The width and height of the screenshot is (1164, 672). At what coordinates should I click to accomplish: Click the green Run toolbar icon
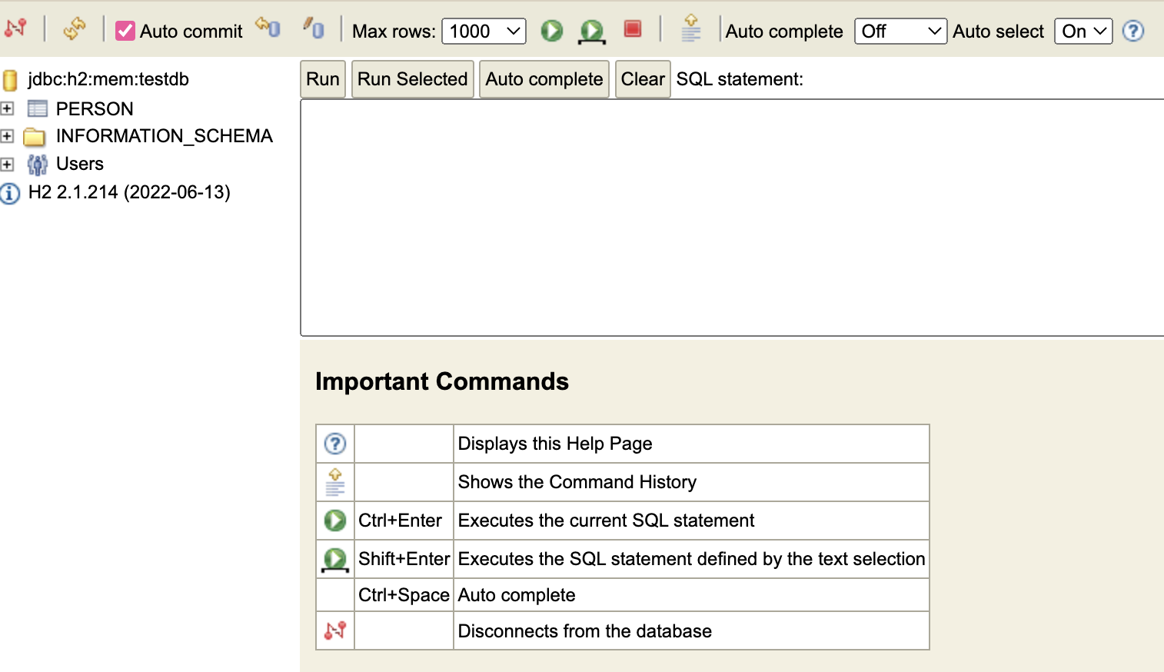pos(552,31)
